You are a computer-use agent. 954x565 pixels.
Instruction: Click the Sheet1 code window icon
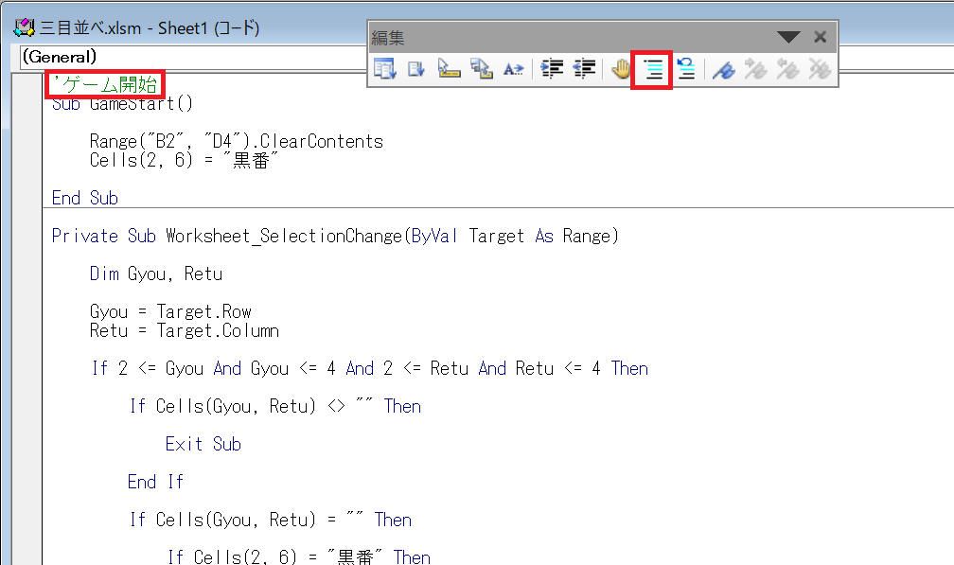coord(24,27)
